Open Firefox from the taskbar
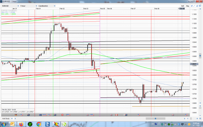The height and width of the screenshot is (127, 203). coord(21,124)
